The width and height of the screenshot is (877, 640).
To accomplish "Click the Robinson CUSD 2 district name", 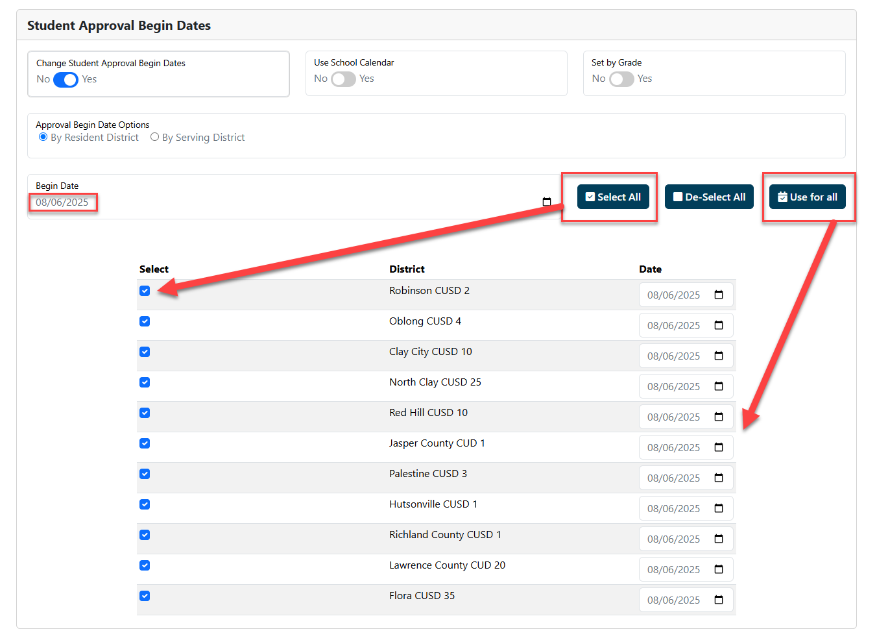I will tap(429, 290).
